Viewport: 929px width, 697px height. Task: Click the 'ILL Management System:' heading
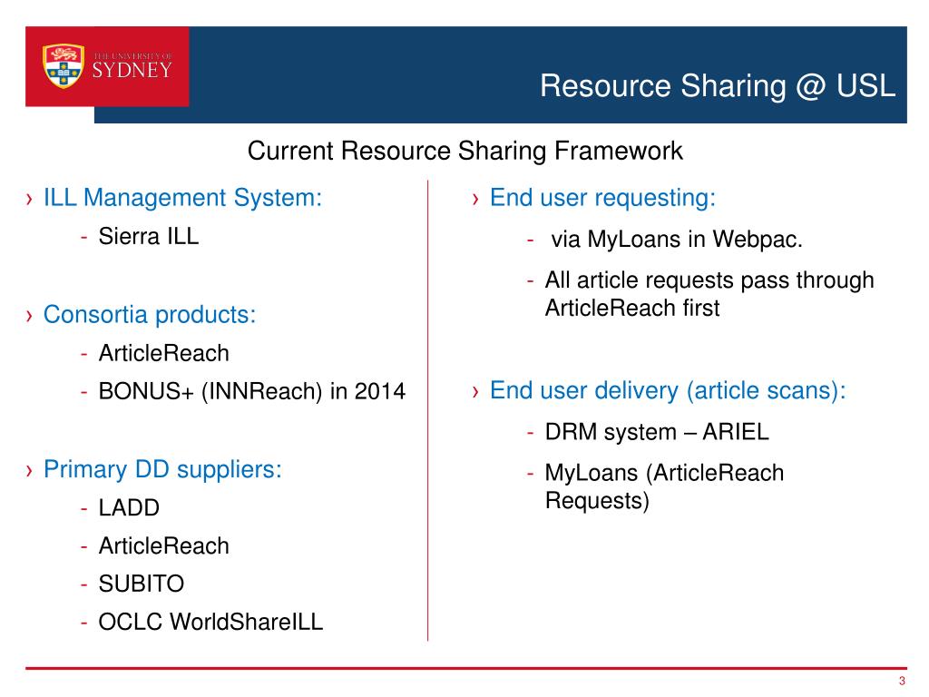pyautogui.click(x=182, y=197)
